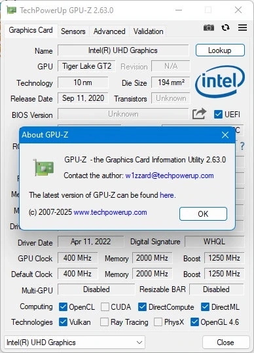The image size is (254, 353).
Task: Click the Technology field 10 nm
Action: (x=82, y=83)
